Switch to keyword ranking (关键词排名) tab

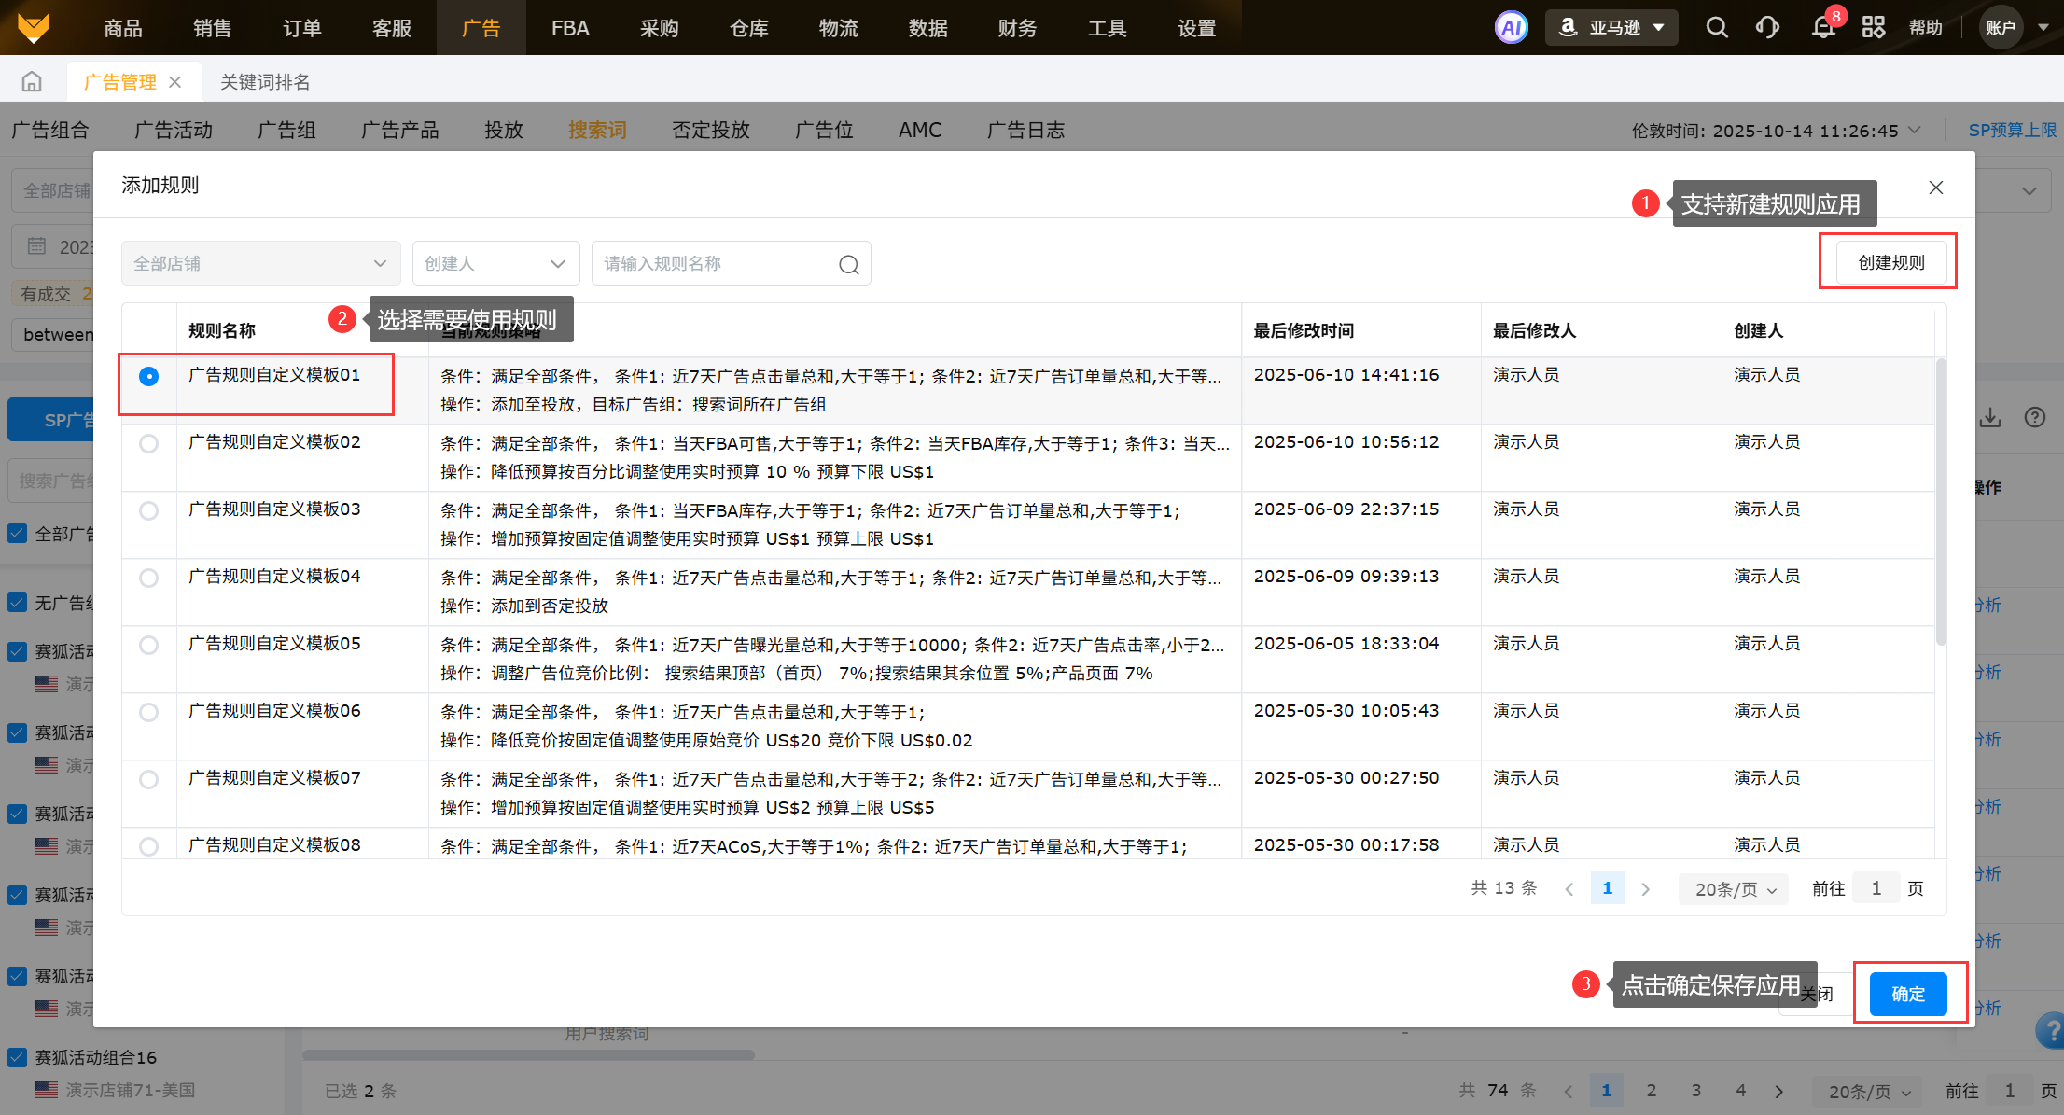click(x=265, y=82)
